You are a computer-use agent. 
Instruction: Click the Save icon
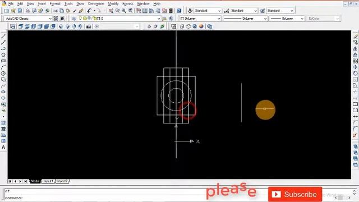tap(20, 11)
